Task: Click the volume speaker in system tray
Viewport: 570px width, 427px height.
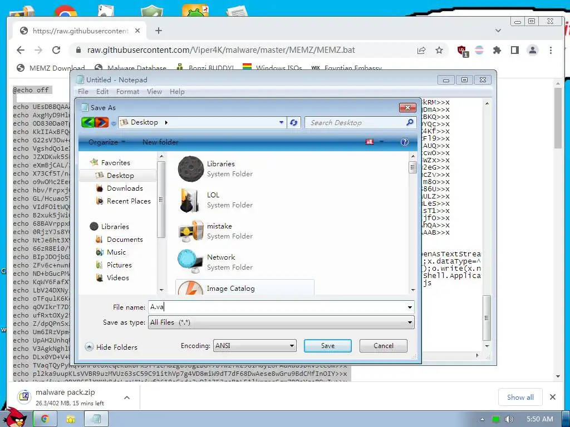Action: tap(509, 419)
